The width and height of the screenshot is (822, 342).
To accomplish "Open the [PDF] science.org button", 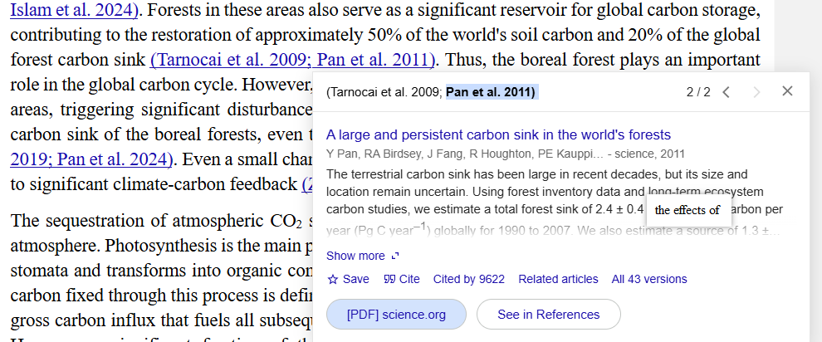I will tap(396, 315).
